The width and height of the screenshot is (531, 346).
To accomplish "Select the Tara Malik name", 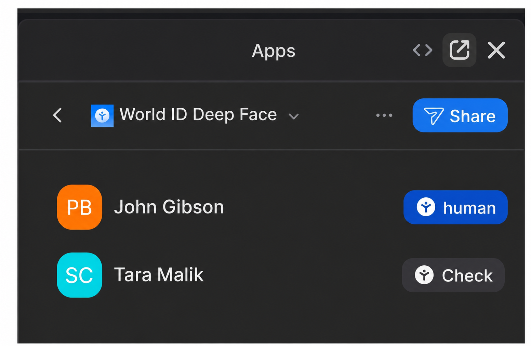I will point(159,275).
